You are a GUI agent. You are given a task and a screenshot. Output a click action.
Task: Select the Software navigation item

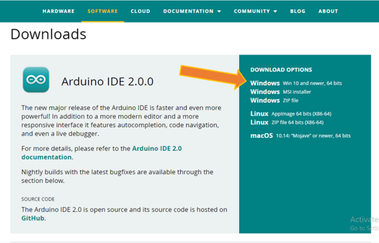point(103,11)
